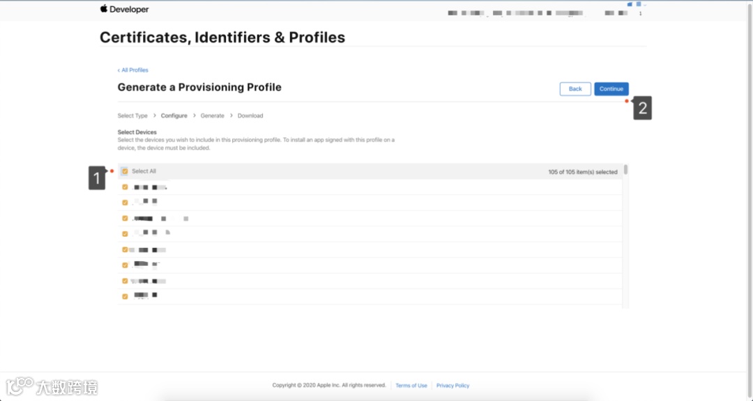Click the annotation marker number 1
This screenshot has width=753, height=401.
pyautogui.click(x=96, y=179)
